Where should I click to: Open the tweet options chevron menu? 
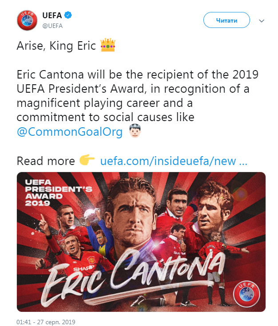point(262,21)
